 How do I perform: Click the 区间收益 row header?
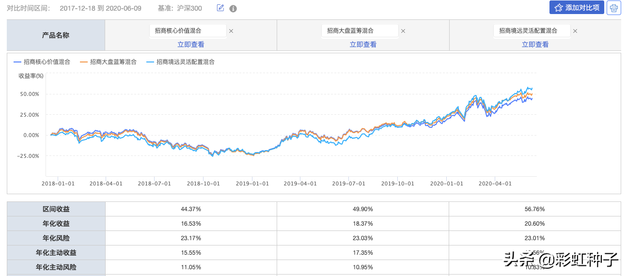(56, 209)
